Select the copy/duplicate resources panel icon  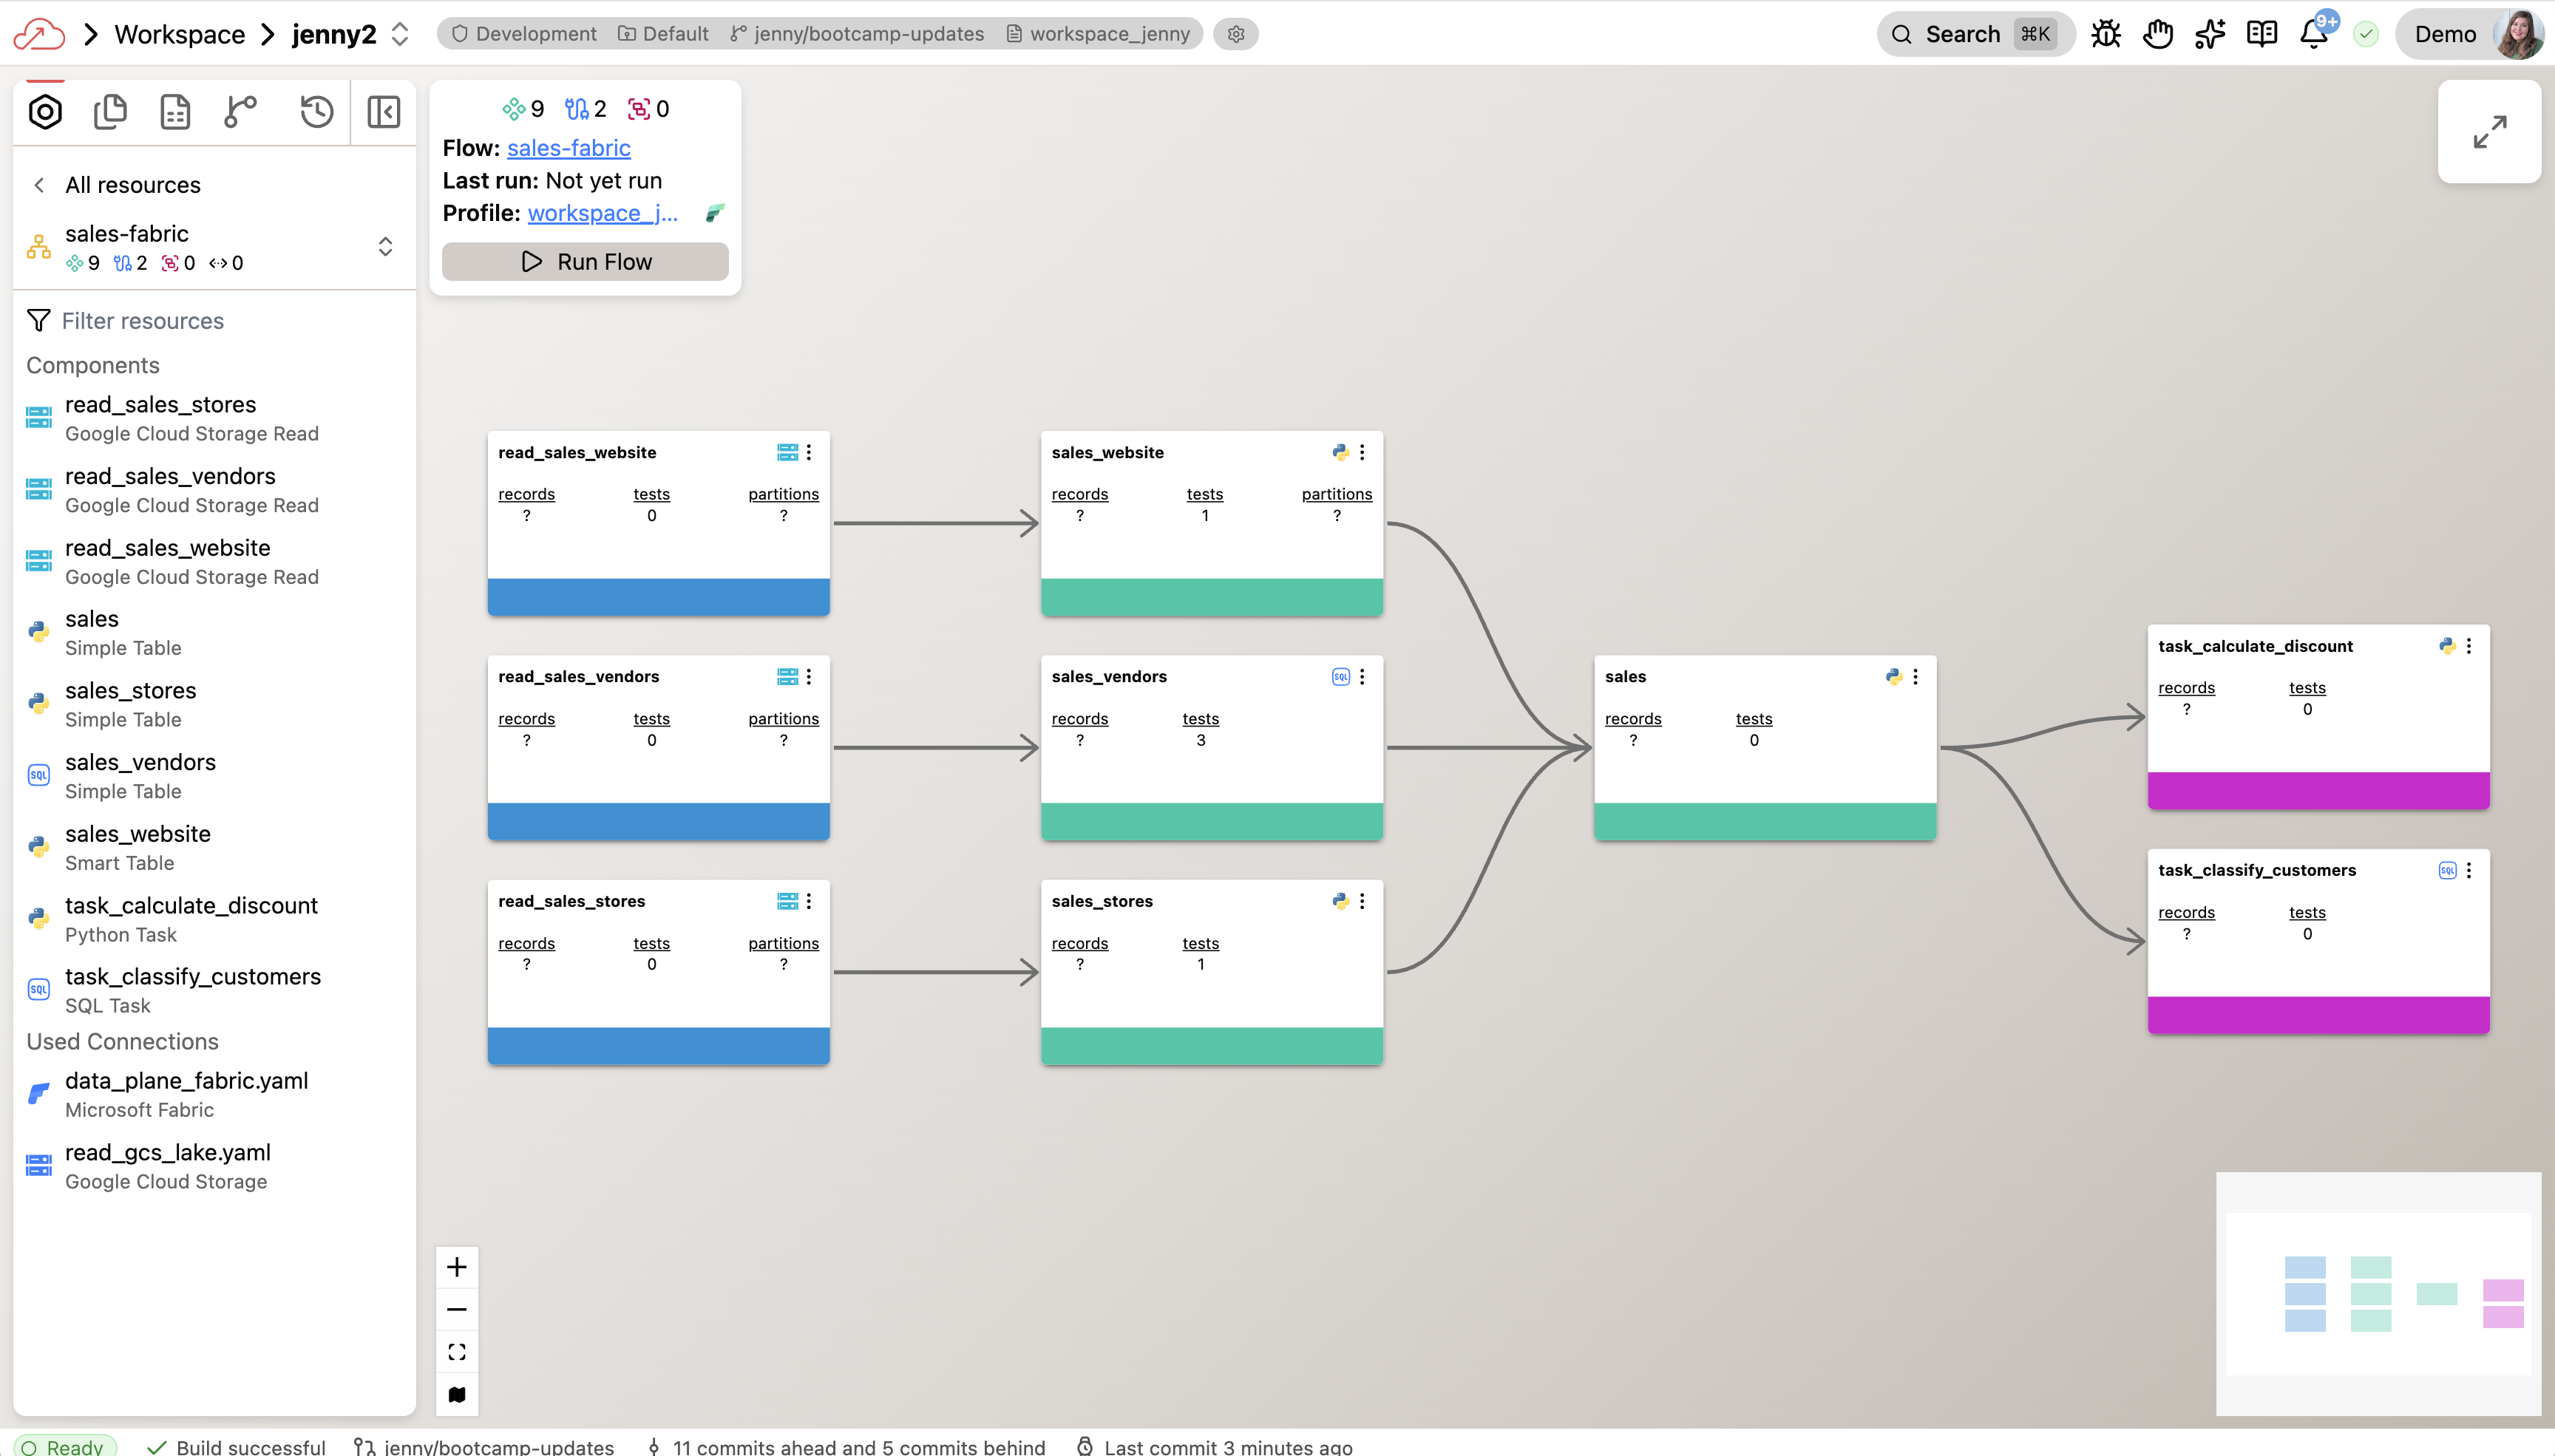(x=110, y=112)
